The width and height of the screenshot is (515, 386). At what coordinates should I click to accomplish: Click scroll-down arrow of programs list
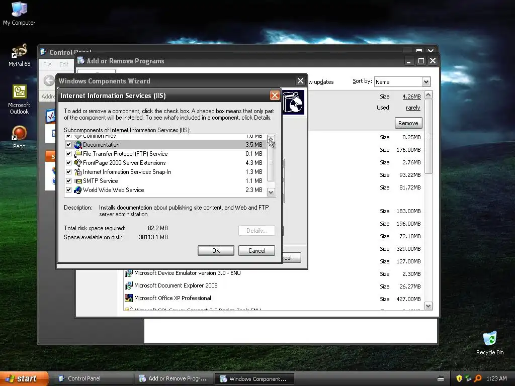pyautogui.click(x=428, y=306)
